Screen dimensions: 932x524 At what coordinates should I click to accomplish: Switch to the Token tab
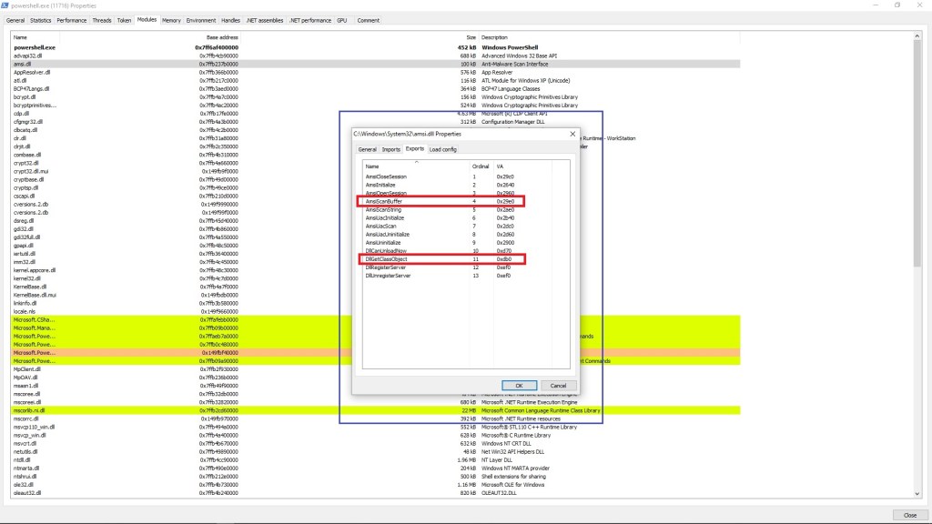[124, 20]
